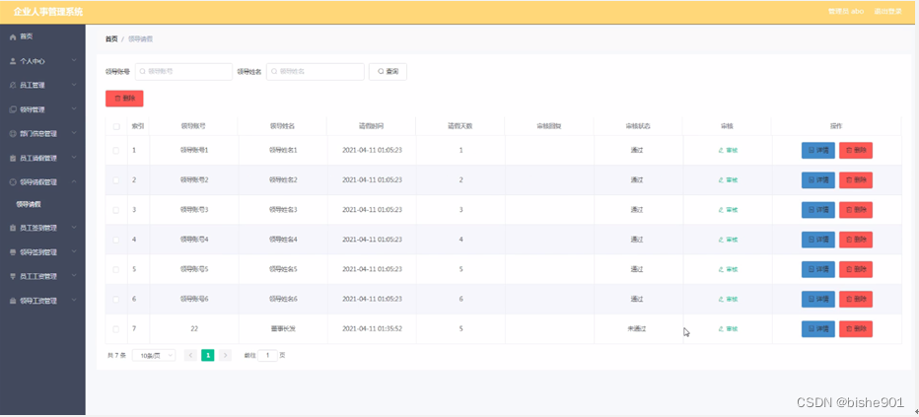Click 管理员 abo in top bar
Viewport: 919px width, 417px height.
point(846,12)
